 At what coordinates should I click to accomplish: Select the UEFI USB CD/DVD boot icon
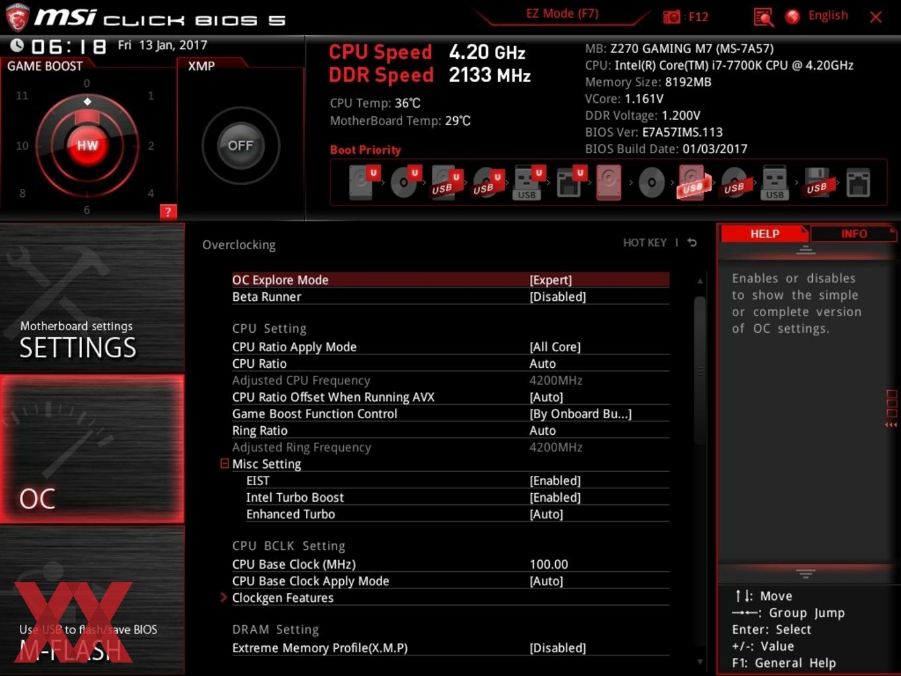487,182
